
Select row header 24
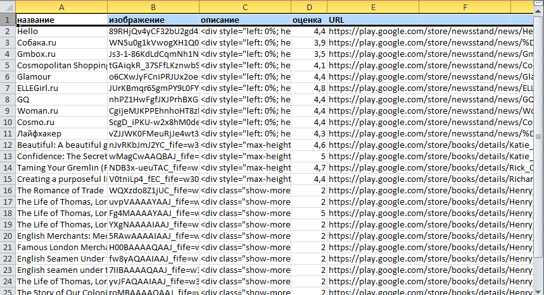click(8, 282)
